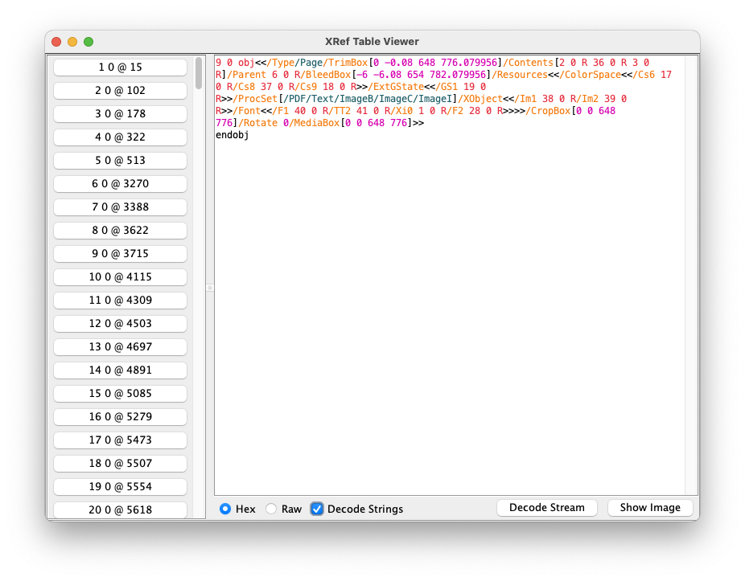Viewport: 745px width, 581px height.
Task: Open xref entry "4 0 @ 322"
Action: coord(120,137)
